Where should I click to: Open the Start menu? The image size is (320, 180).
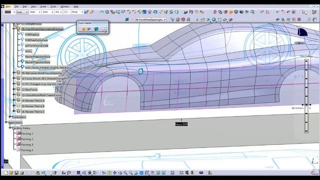[8, 6]
